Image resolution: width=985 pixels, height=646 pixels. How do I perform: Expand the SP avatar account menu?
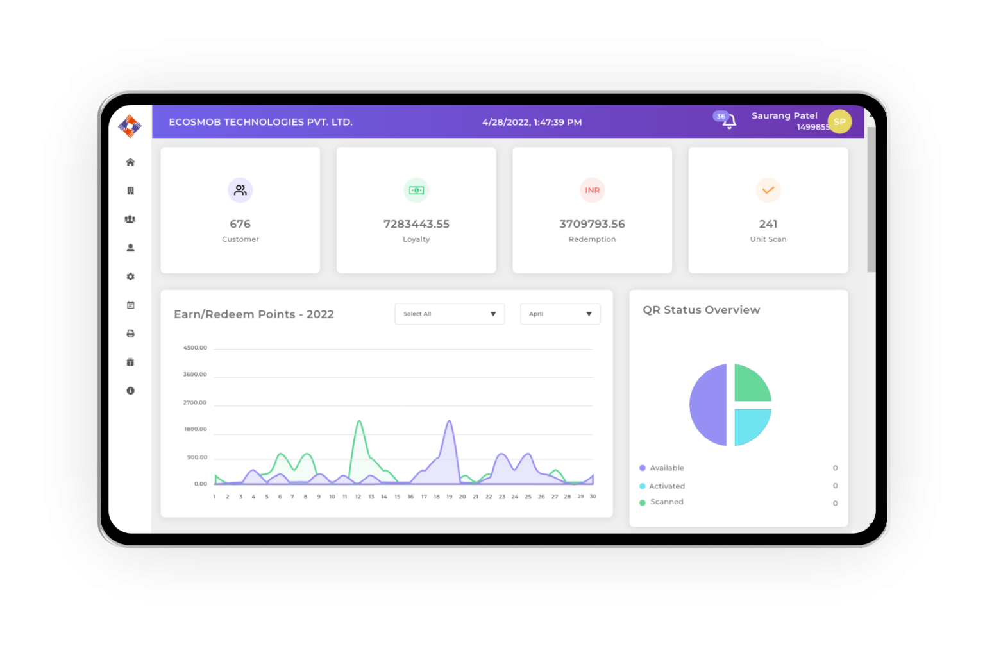[839, 121]
